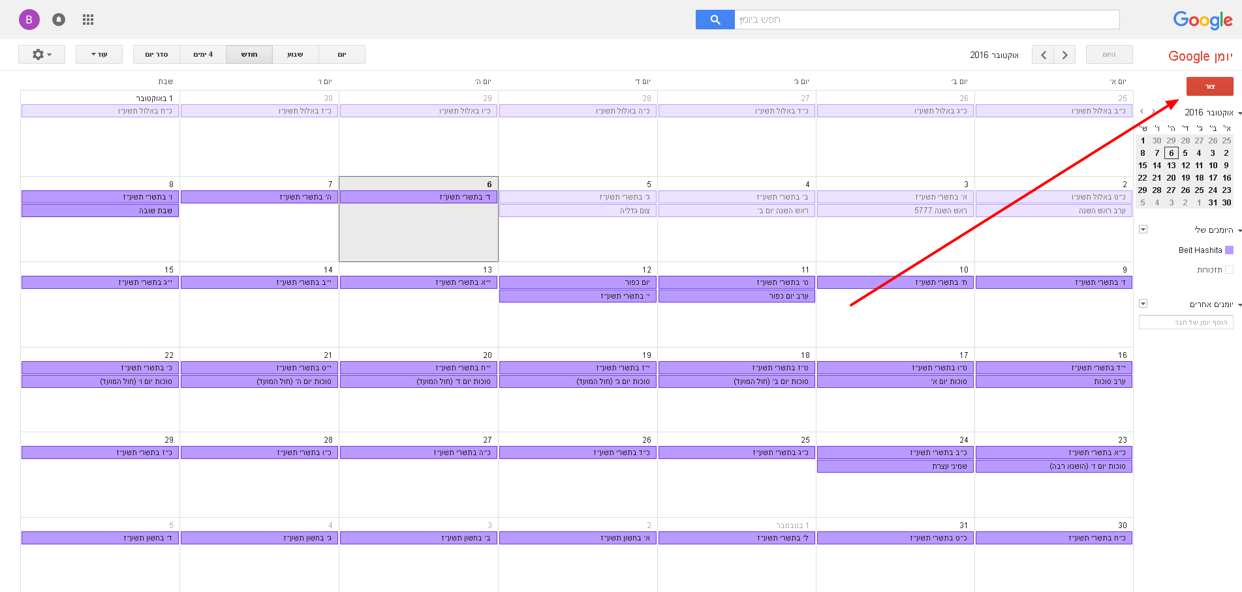Image resolution: width=1242 pixels, height=592 pixels.
Task: Click the 'היום' (Today) button
Action: [1109, 55]
